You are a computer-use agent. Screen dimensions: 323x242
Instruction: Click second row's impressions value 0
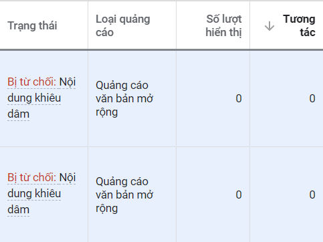[239, 195]
